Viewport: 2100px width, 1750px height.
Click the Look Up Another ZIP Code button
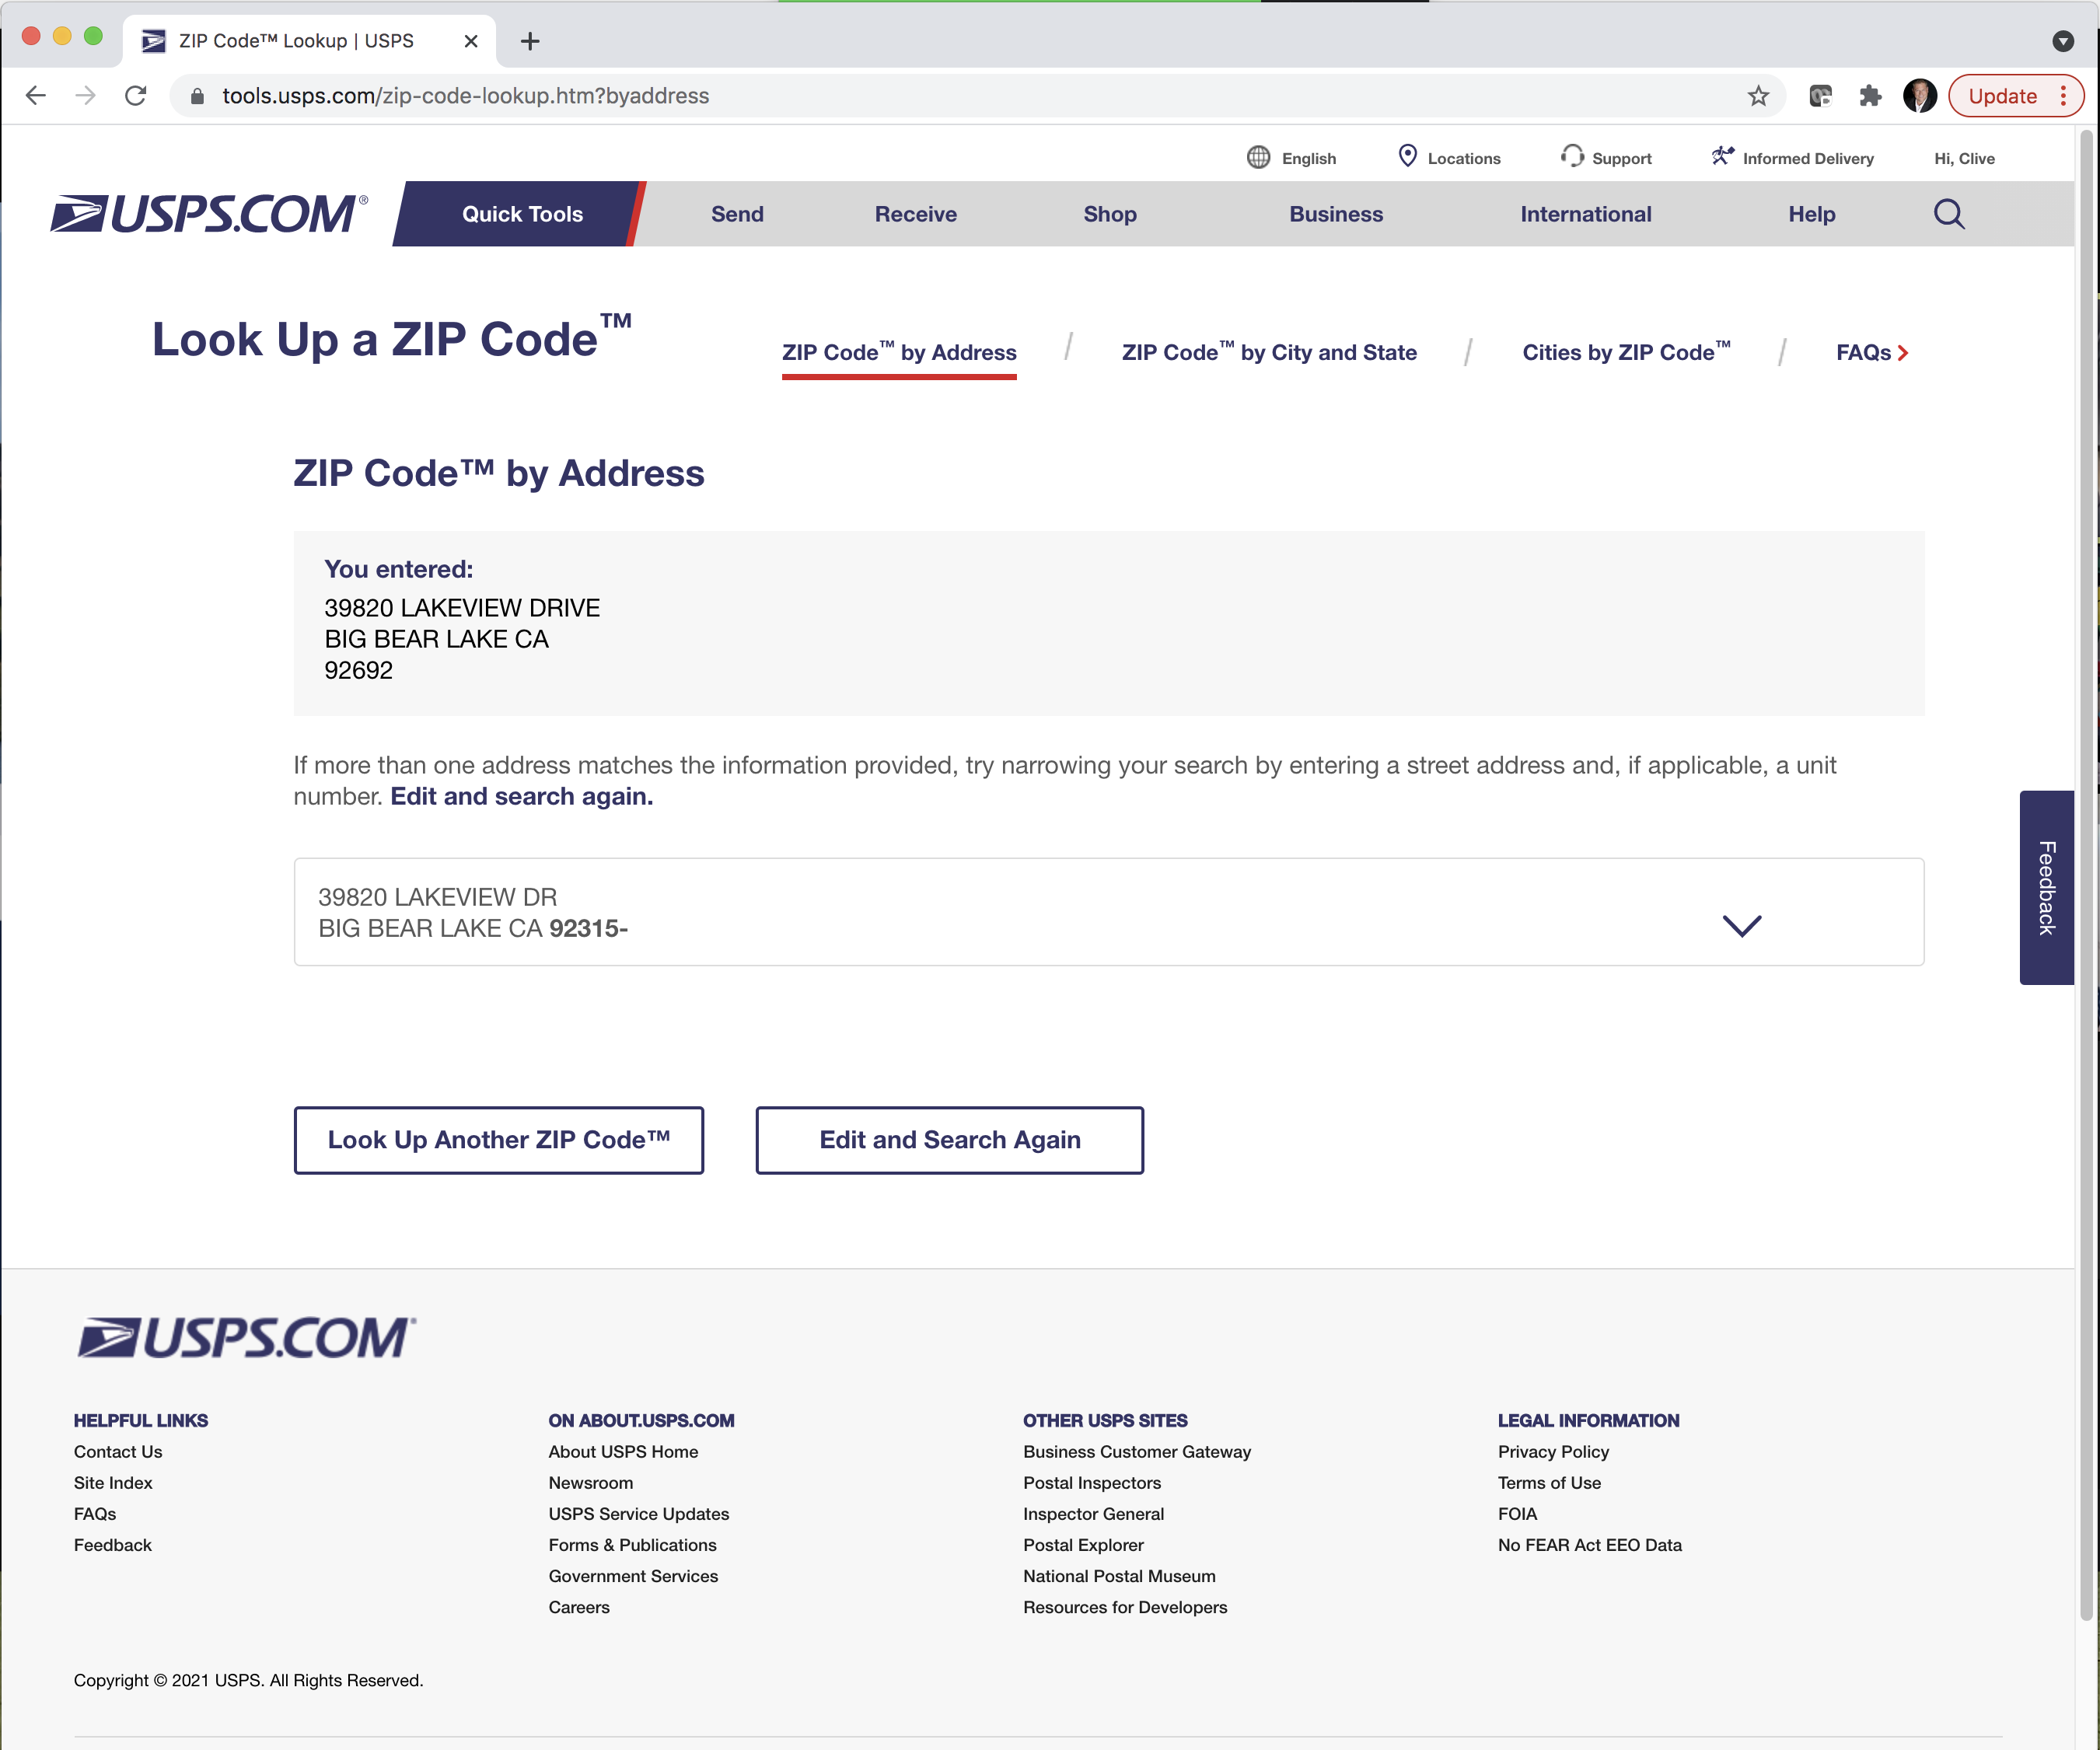click(x=499, y=1139)
